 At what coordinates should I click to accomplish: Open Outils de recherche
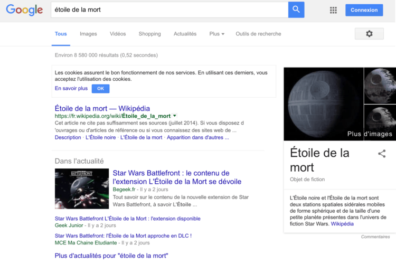click(258, 34)
